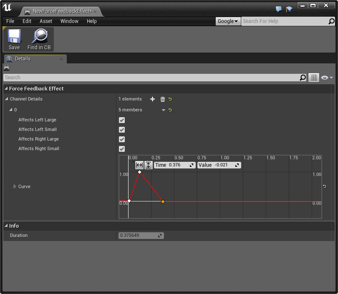Open the property matrix grid icon
Screen dimensions: 338x294
[313, 78]
